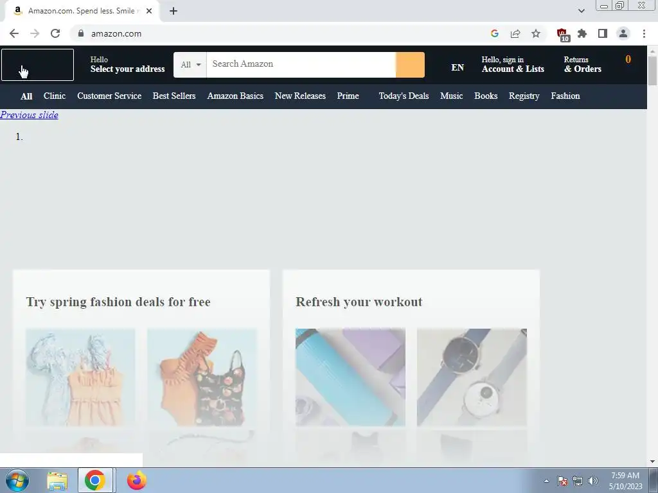This screenshot has width=658, height=493.
Task: Show hidden system tray icons
Action: click(546, 481)
